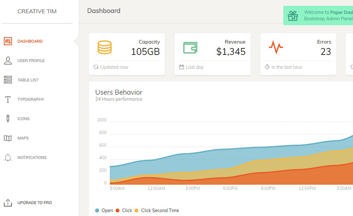Click the 400 y-axis label
The height and width of the screenshot is (216, 353).
click(103, 158)
